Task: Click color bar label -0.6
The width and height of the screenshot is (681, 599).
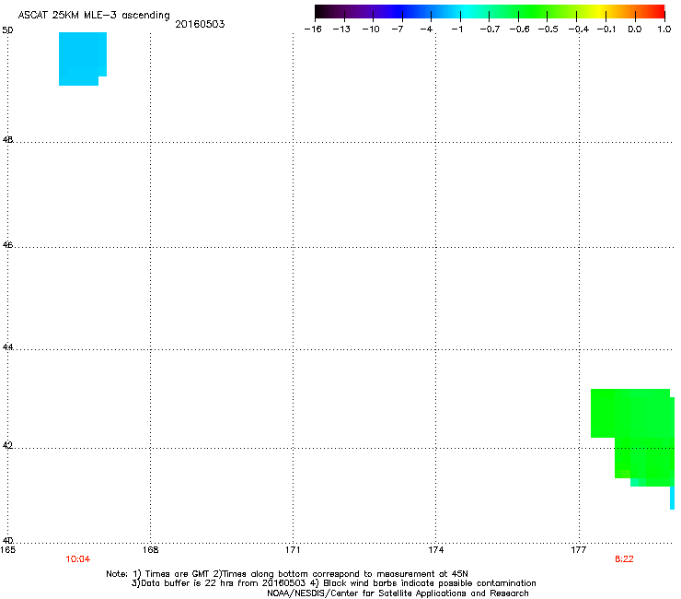Action: click(519, 29)
